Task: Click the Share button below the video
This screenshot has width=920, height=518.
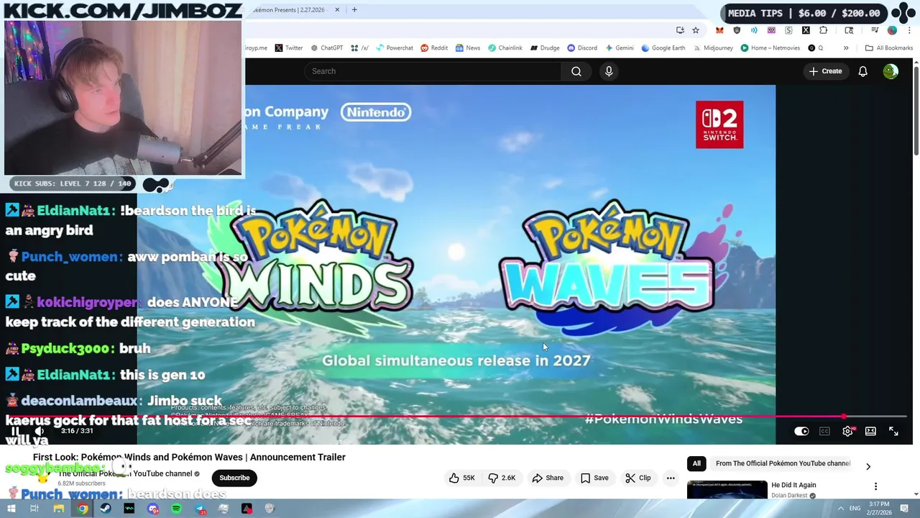Action: (548, 478)
